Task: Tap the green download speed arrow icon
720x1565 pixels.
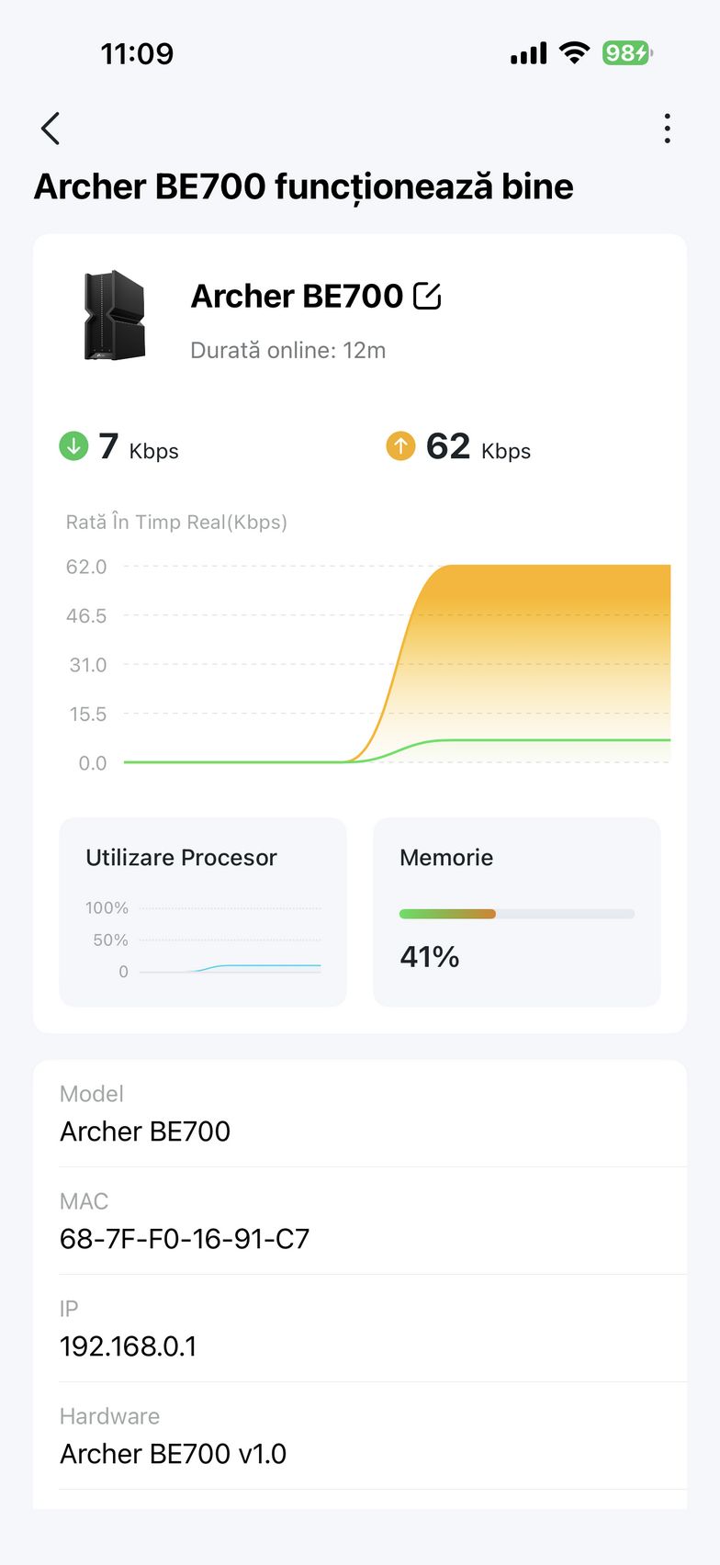Action: pos(73,446)
